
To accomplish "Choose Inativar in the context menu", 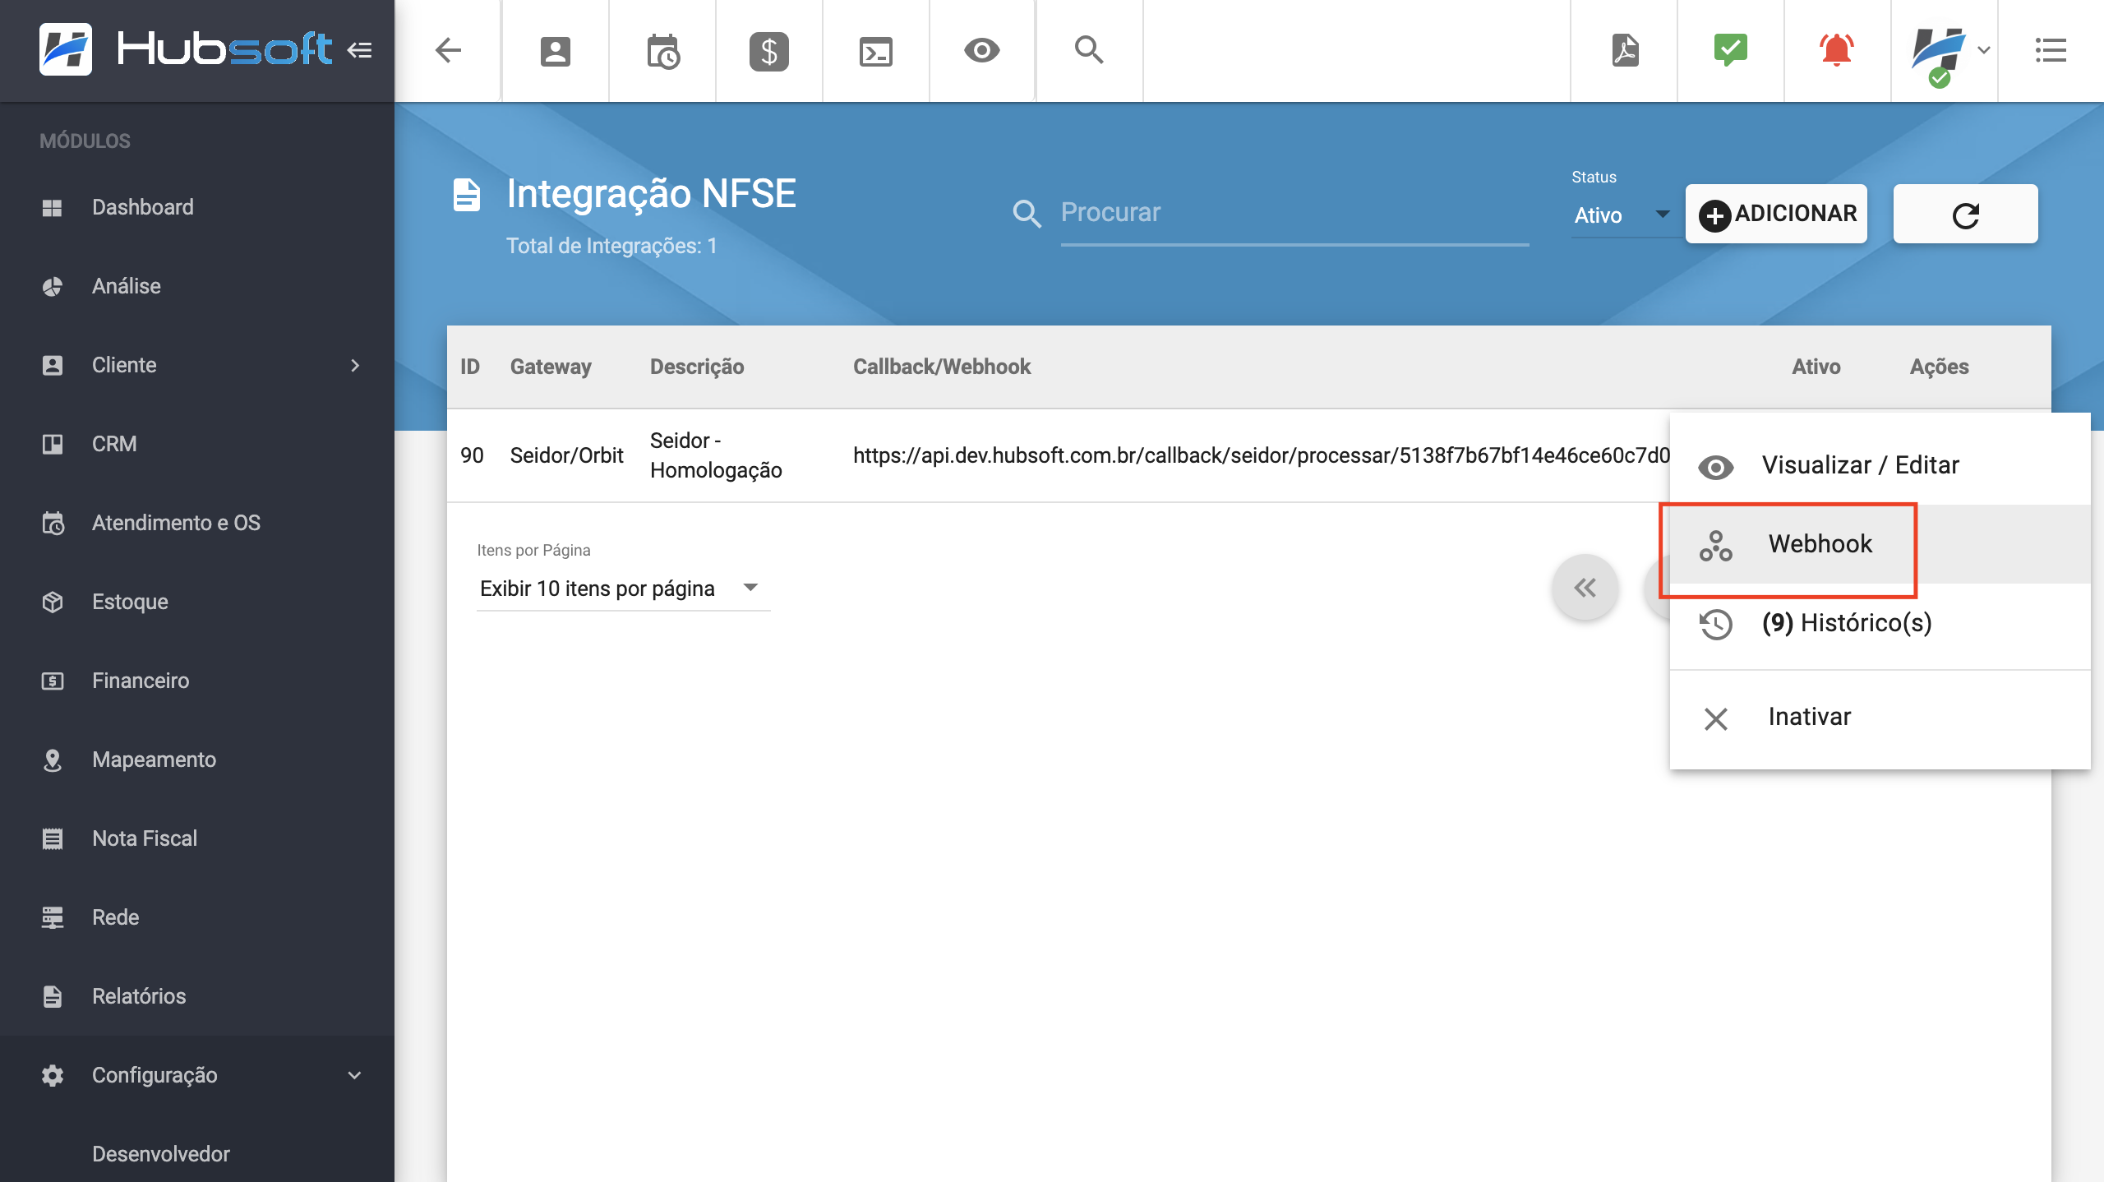I will (1809, 717).
